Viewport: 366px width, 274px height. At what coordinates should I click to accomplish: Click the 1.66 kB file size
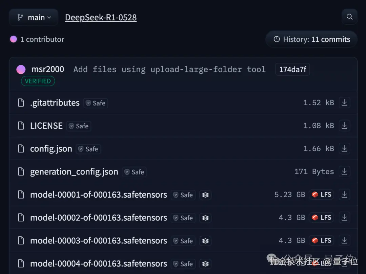319,148
